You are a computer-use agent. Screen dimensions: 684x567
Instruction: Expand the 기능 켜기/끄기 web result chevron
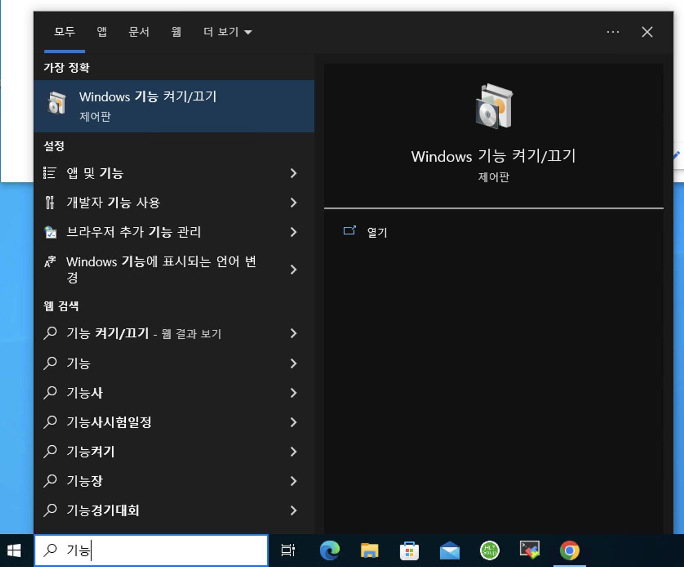click(293, 333)
